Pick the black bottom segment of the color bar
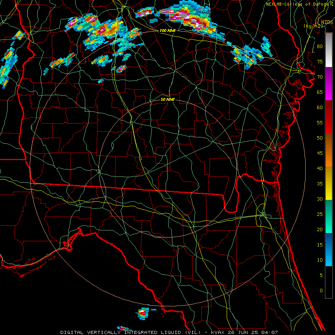The image size is (335, 335). 329,282
